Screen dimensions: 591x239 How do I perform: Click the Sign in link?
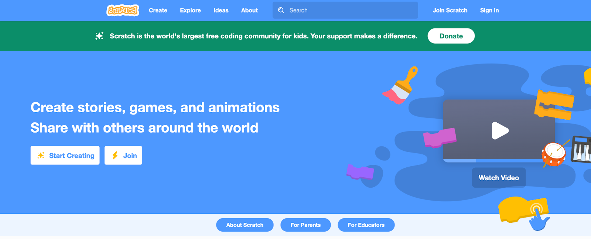[x=489, y=10]
